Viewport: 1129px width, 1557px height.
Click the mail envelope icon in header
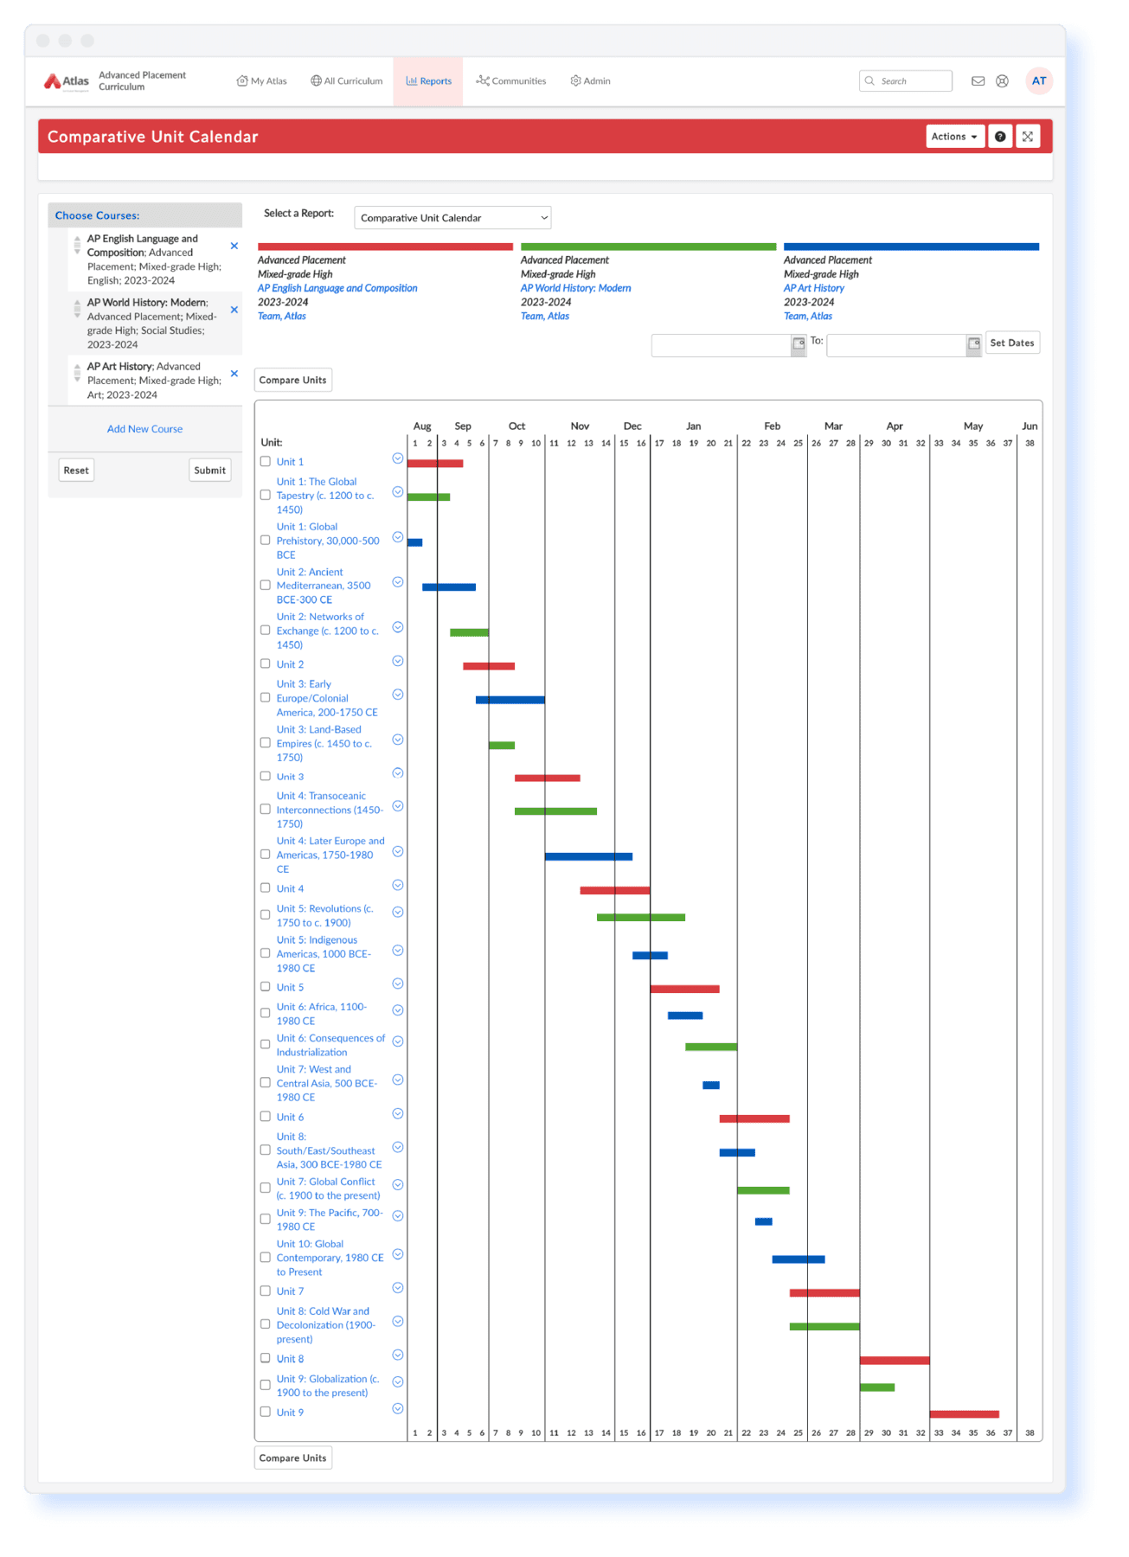coord(978,81)
